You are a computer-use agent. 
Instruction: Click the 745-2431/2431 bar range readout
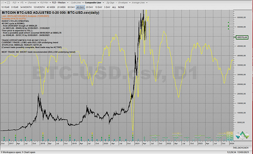click(240, 148)
